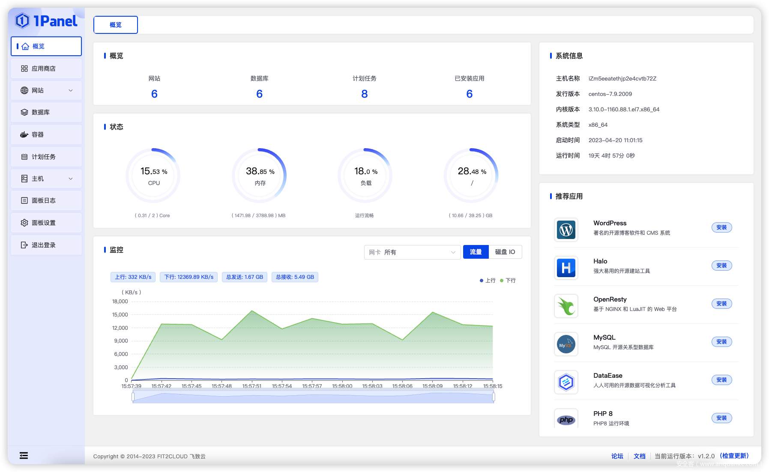Click 计划任务 count 8 in overview
The image size is (769, 472).
coord(365,94)
